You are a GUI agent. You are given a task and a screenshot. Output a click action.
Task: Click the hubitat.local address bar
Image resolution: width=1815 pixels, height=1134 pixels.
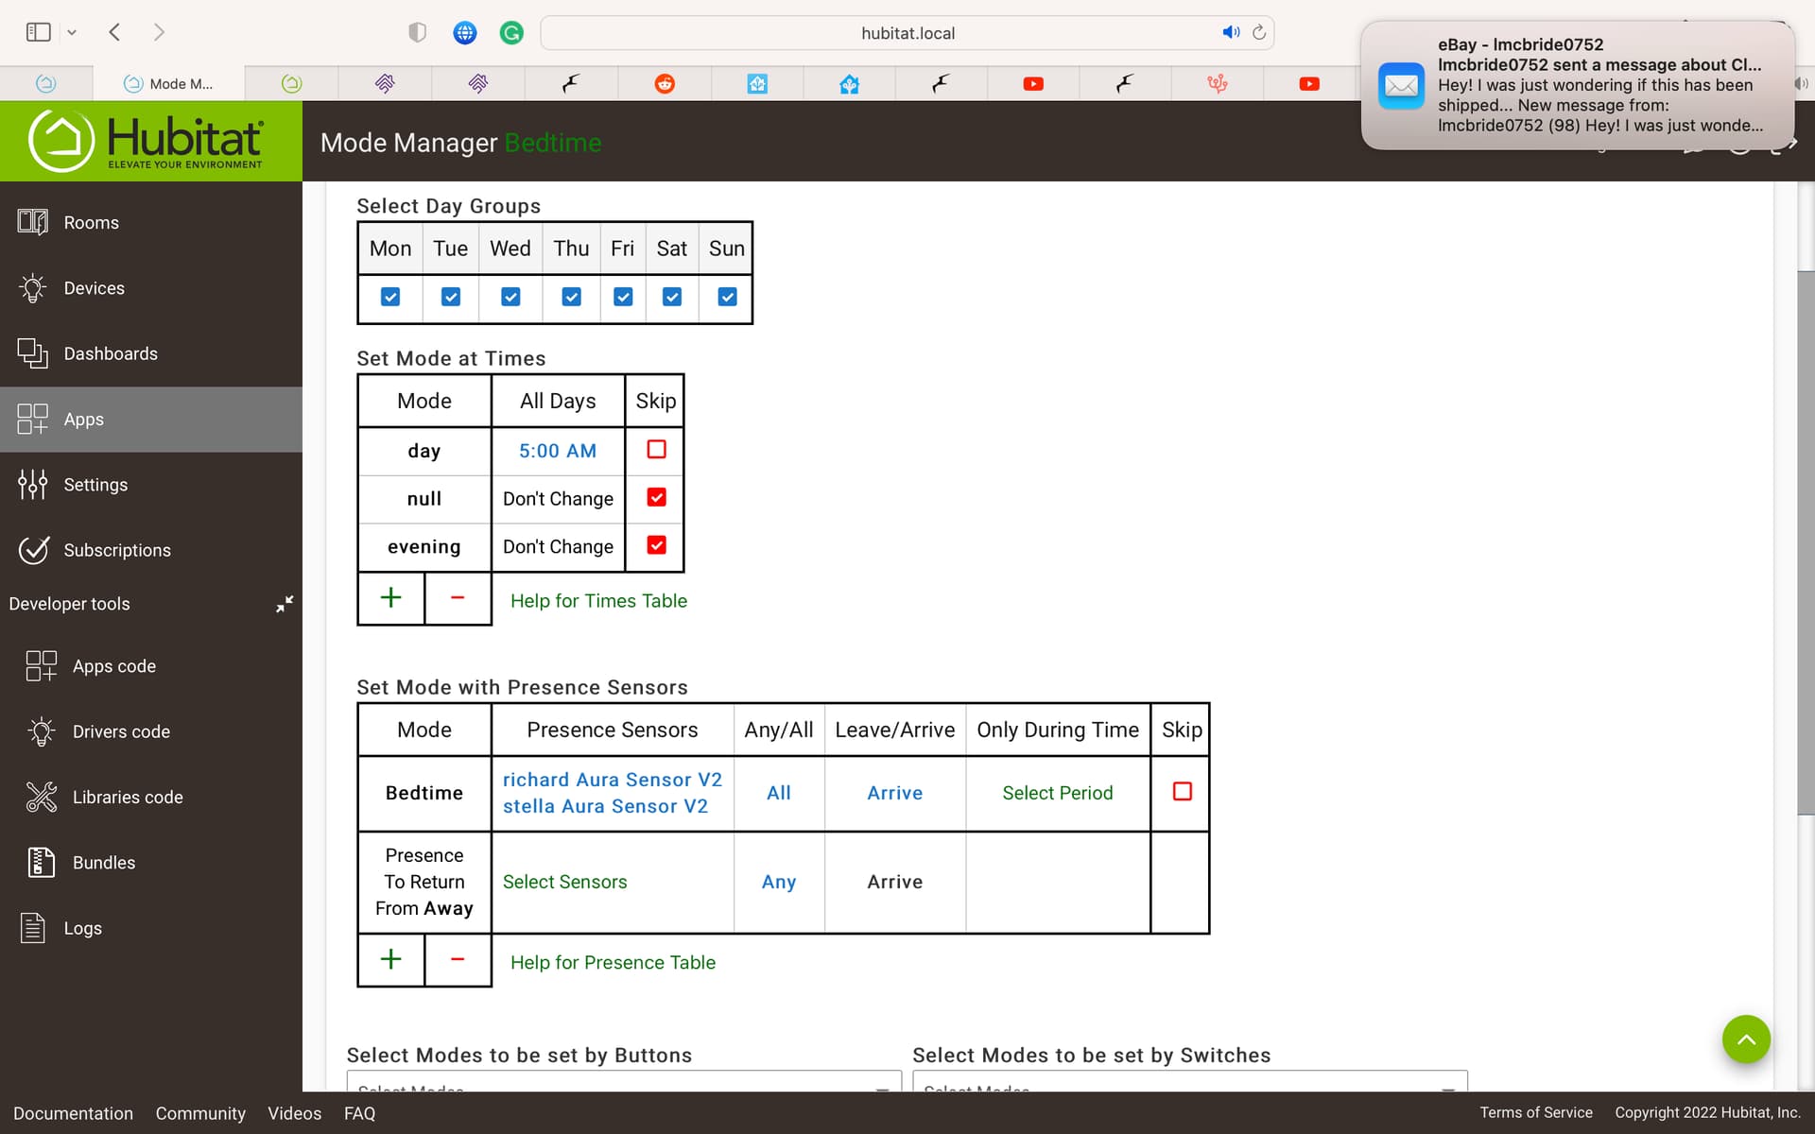click(x=907, y=33)
